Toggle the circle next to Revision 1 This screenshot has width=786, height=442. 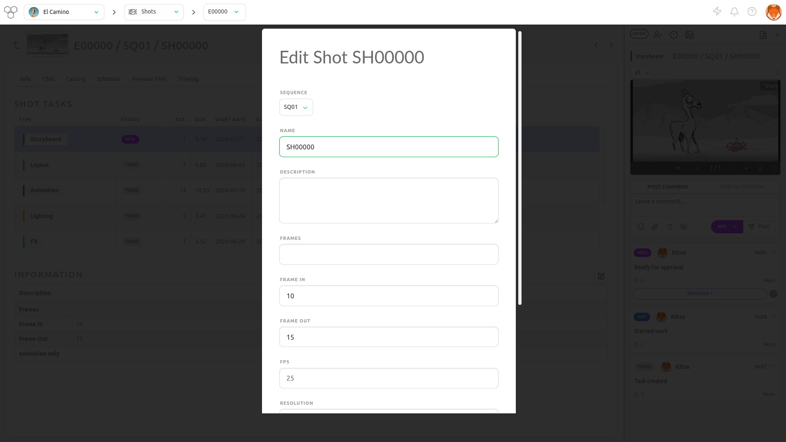pos(773,294)
